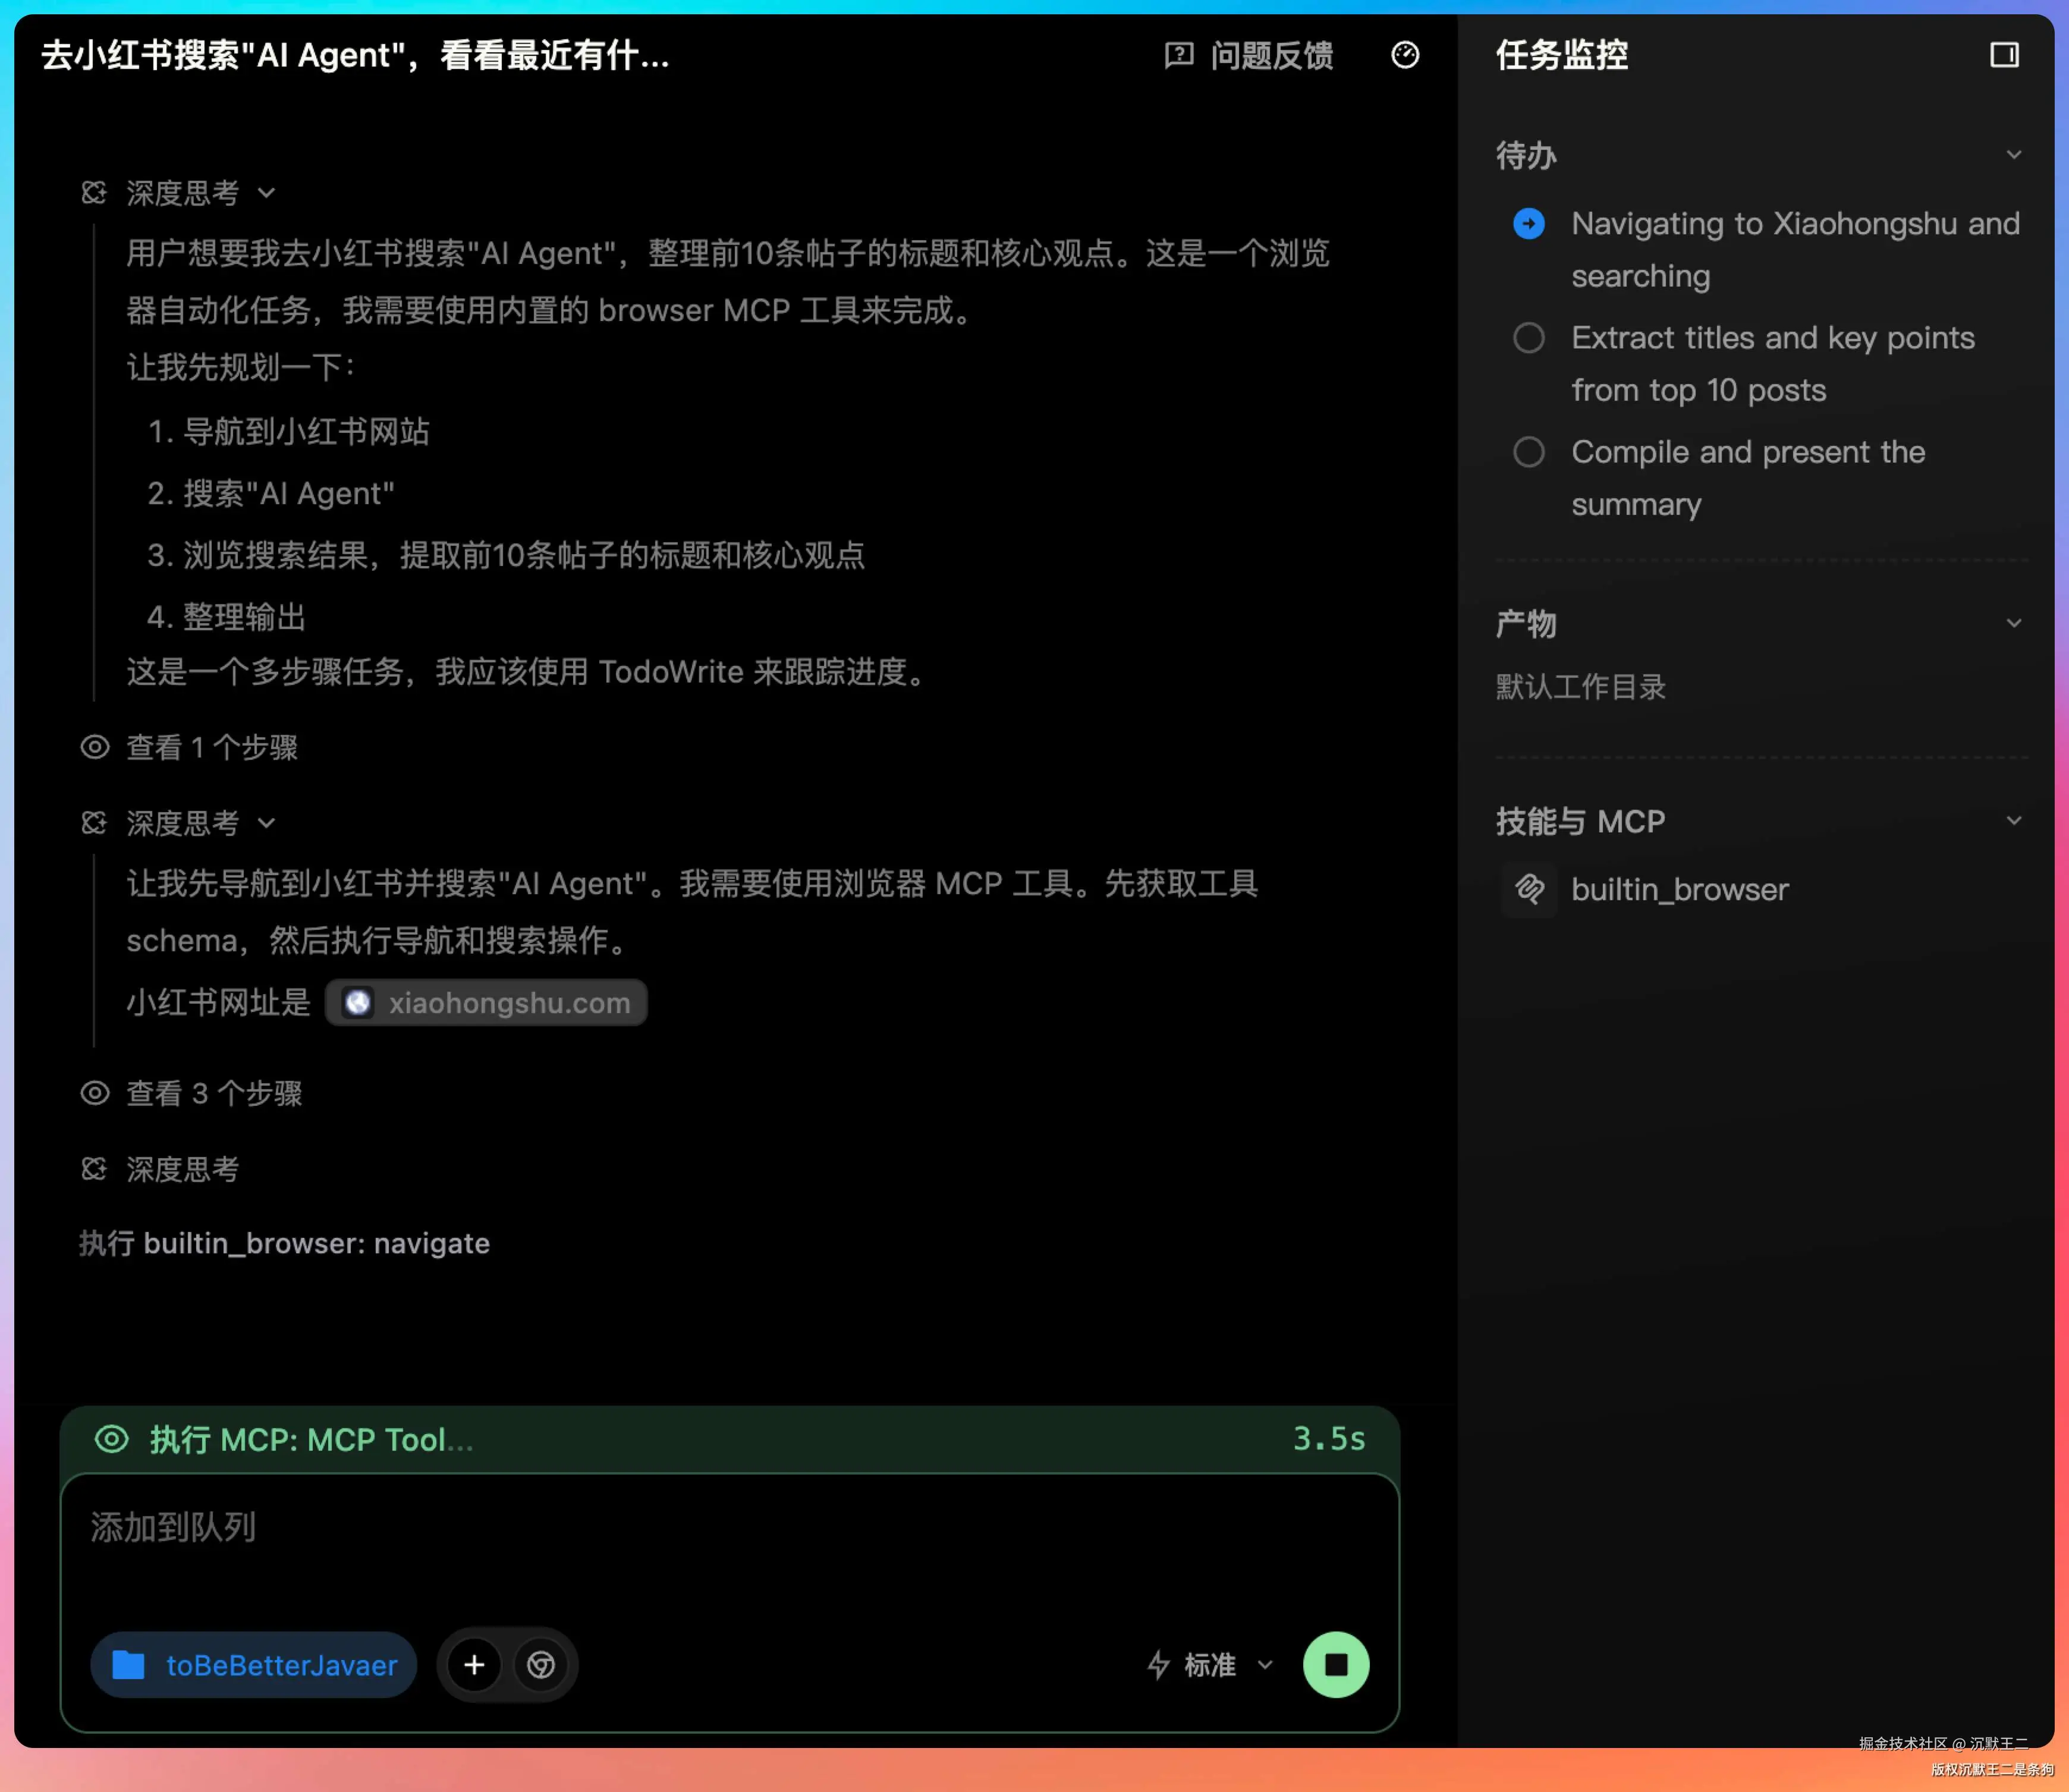Viewport: 2069px width, 1792px height.
Task: Stop the running task with green stop button
Action: coord(1336,1665)
